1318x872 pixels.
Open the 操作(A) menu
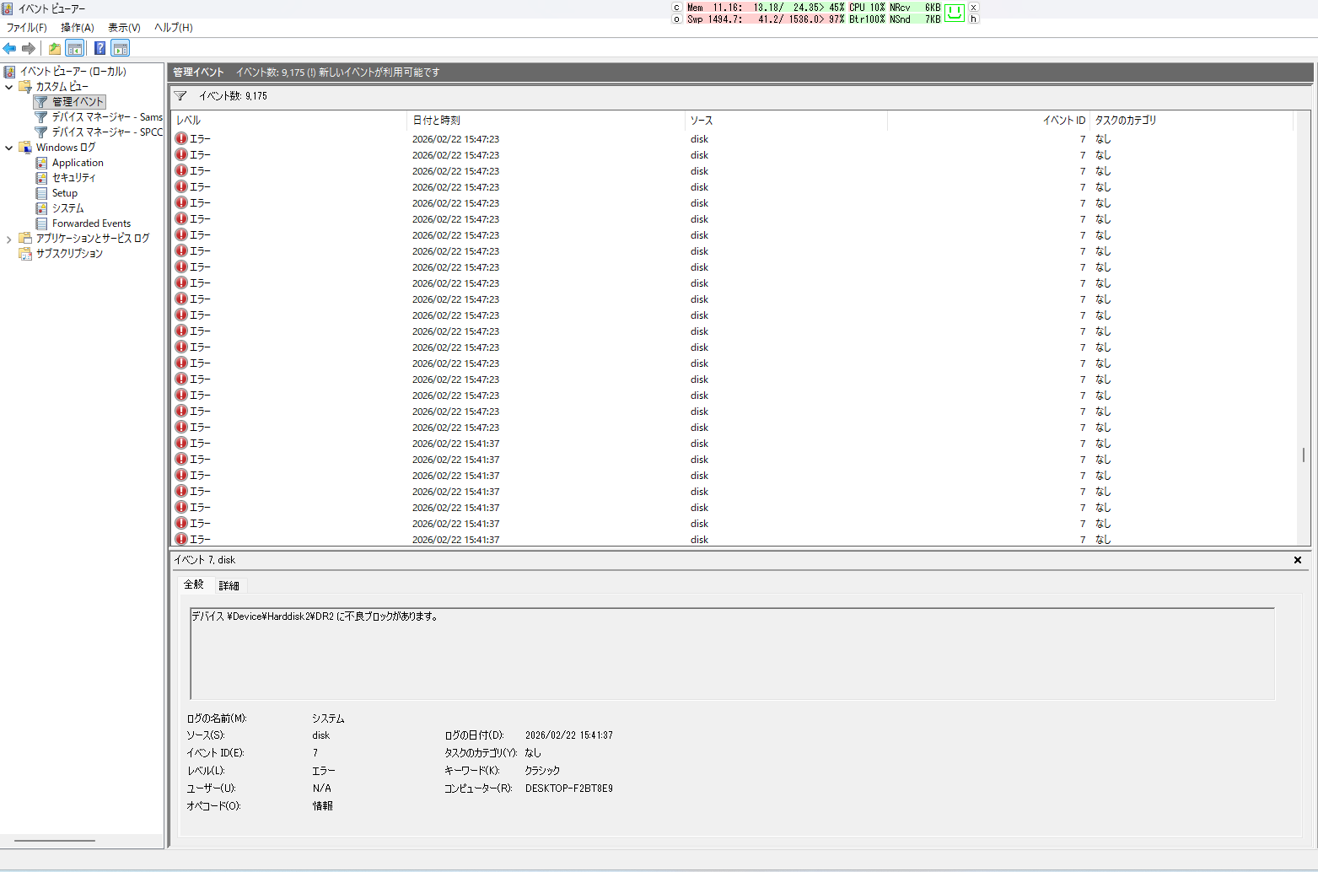coord(77,28)
